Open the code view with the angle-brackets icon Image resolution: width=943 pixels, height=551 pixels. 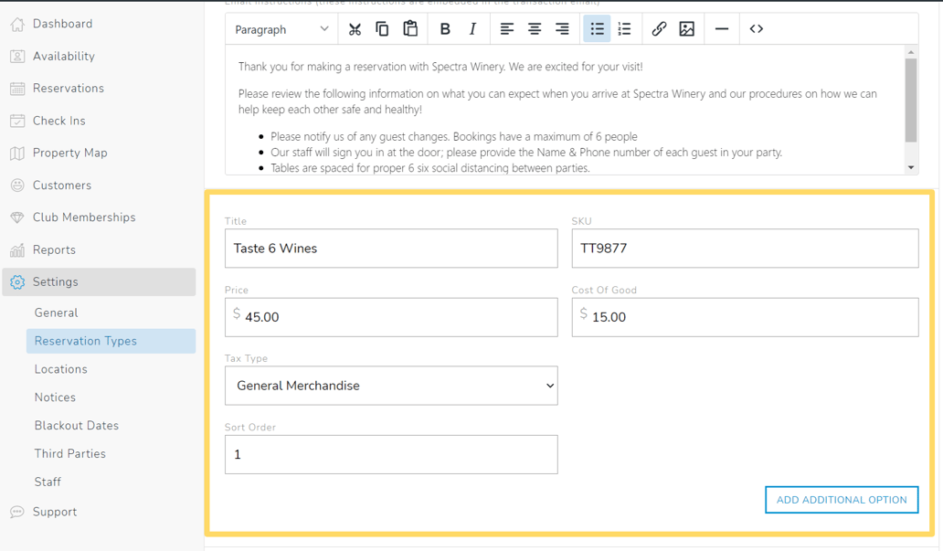coord(756,28)
